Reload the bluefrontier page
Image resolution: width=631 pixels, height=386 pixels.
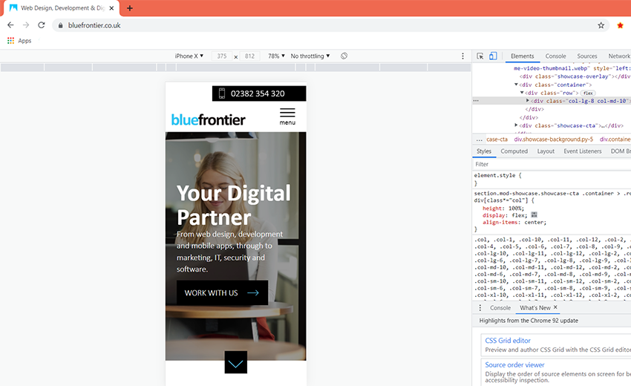[x=41, y=25]
